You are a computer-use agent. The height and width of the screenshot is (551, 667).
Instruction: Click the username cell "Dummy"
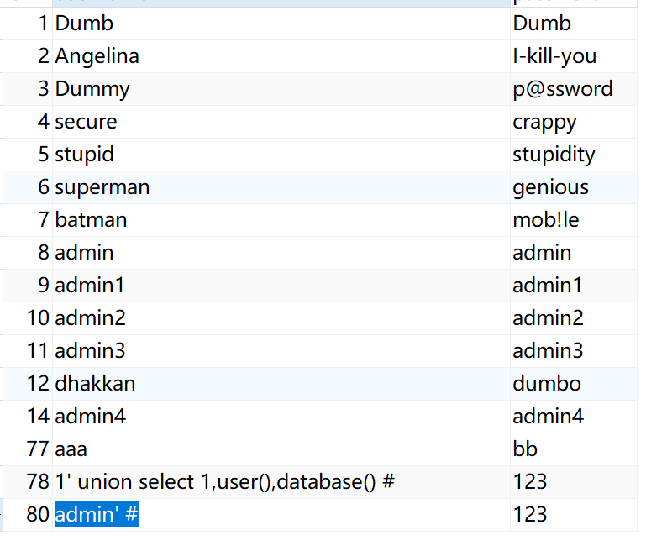click(x=281, y=89)
